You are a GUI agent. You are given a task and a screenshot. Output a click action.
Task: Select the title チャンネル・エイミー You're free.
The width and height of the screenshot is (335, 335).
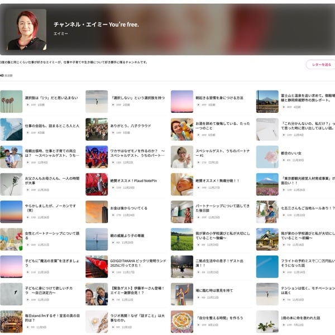pos(96,25)
